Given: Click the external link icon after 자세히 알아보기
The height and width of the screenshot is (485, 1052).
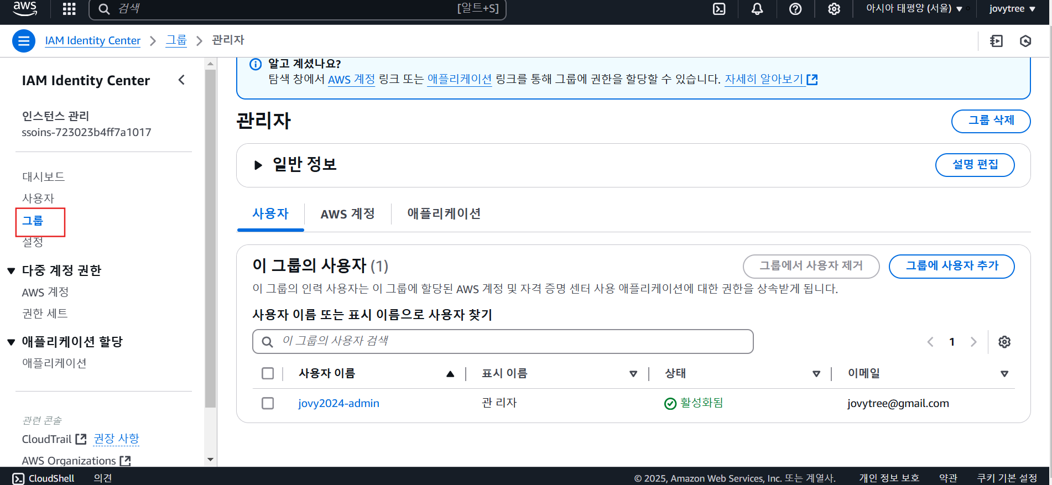Looking at the screenshot, I should [x=812, y=80].
